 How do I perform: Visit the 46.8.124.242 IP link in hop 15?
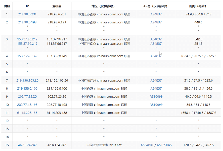point(27,145)
